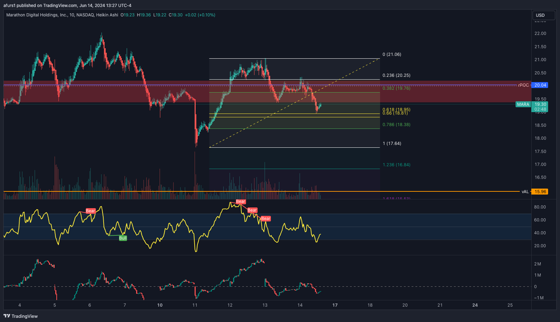Select the Fibonacci label 0.382 (19.76)
Screen dimensions: 560x322
(x=397, y=88)
